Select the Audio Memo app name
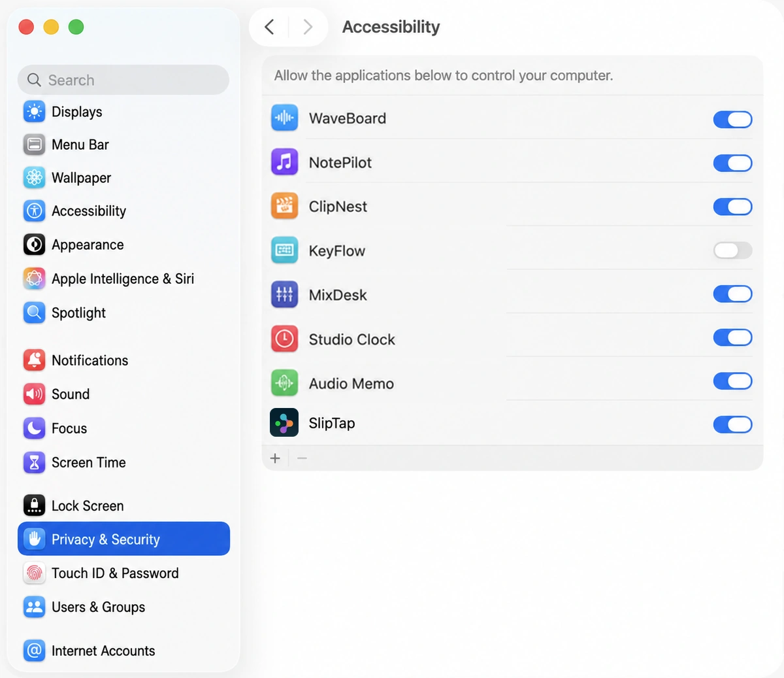Image resolution: width=784 pixels, height=678 pixels. (351, 384)
